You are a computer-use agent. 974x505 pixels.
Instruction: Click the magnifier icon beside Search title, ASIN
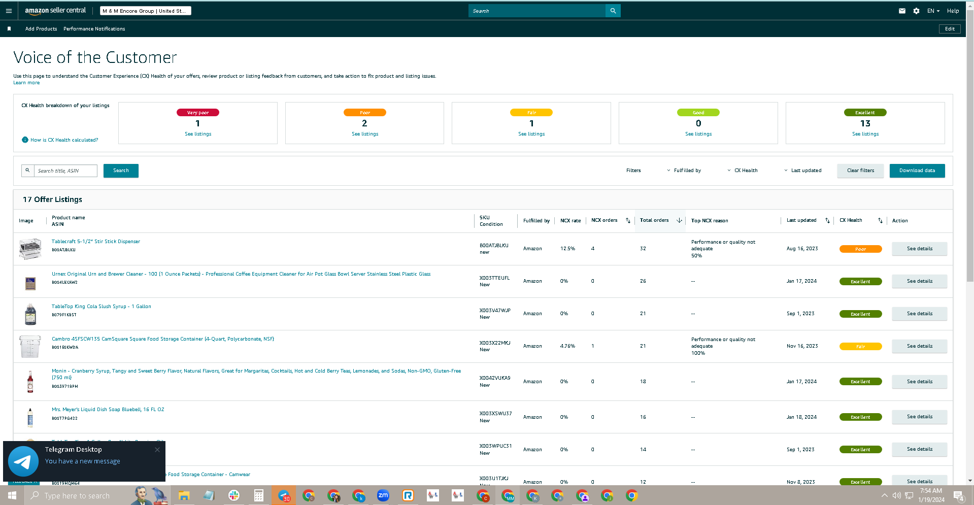pos(27,171)
